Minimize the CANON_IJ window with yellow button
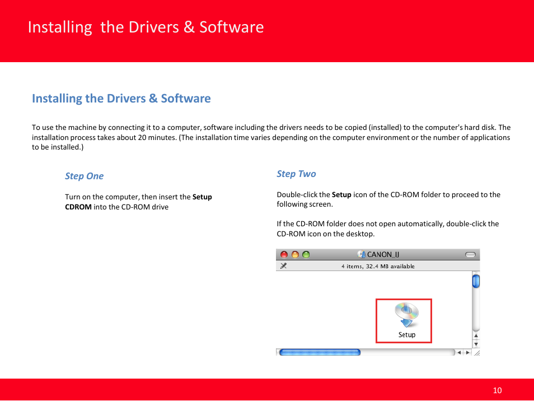 pos(295,254)
